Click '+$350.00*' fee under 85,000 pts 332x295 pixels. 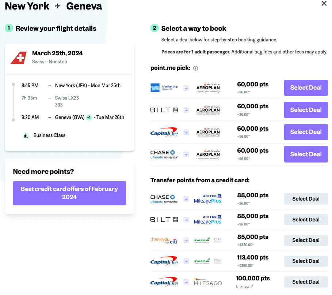(245, 245)
